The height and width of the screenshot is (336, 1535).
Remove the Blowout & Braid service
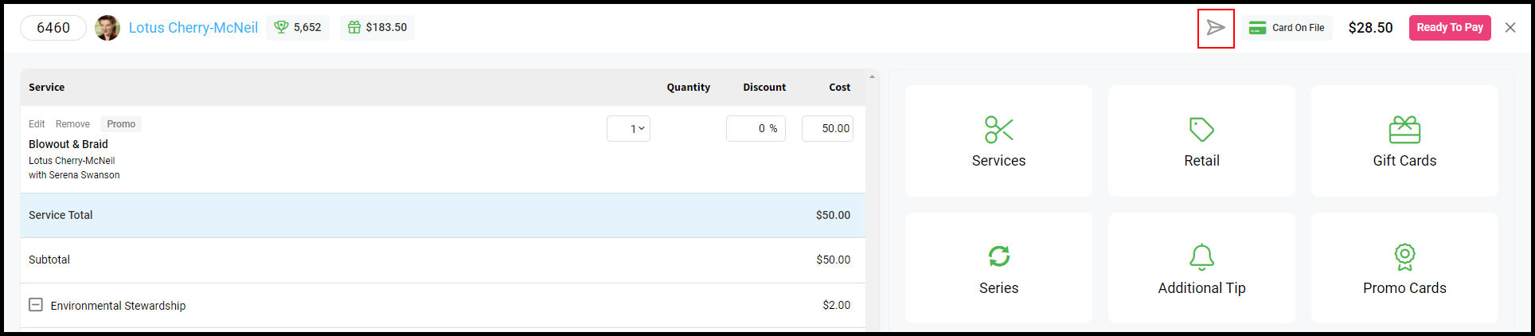click(72, 124)
